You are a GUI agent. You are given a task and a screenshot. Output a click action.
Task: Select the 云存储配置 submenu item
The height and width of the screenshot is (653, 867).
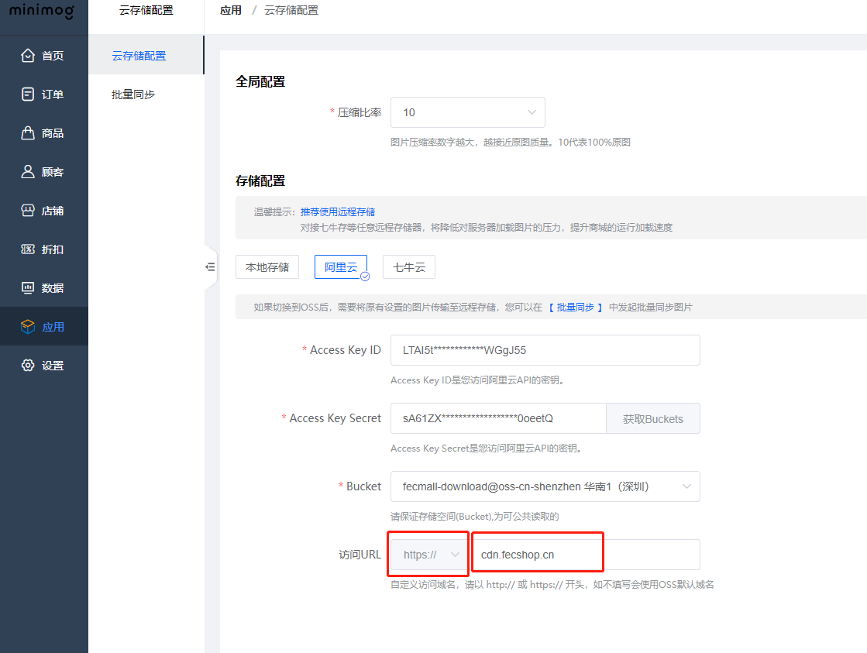(146, 55)
